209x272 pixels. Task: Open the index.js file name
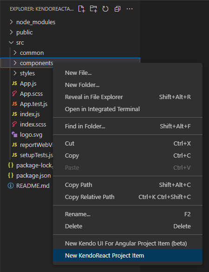pyautogui.click(x=30, y=114)
